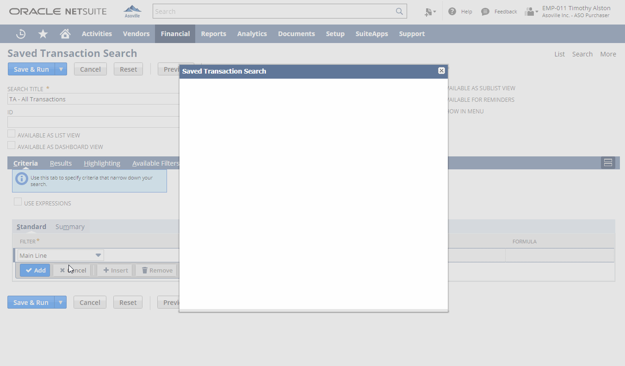Click the Search Title text field
The width and height of the screenshot is (625, 366).
click(x=93, y=99)
